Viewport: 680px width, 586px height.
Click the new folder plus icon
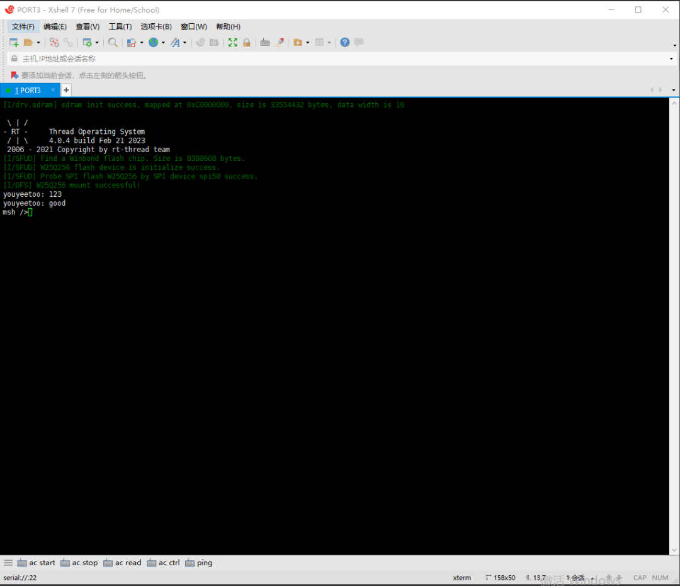click(298, 43)
